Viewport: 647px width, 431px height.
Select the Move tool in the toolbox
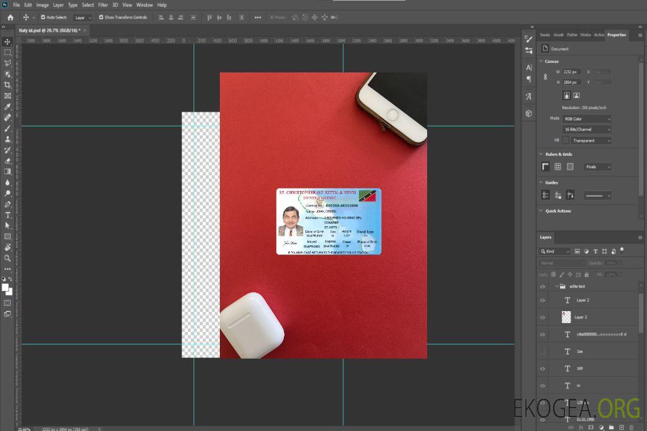click(8, 41)
